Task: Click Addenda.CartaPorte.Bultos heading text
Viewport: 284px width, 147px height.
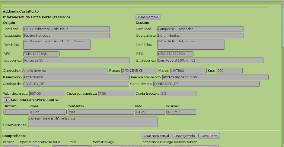Action: (x=34, y=100)
